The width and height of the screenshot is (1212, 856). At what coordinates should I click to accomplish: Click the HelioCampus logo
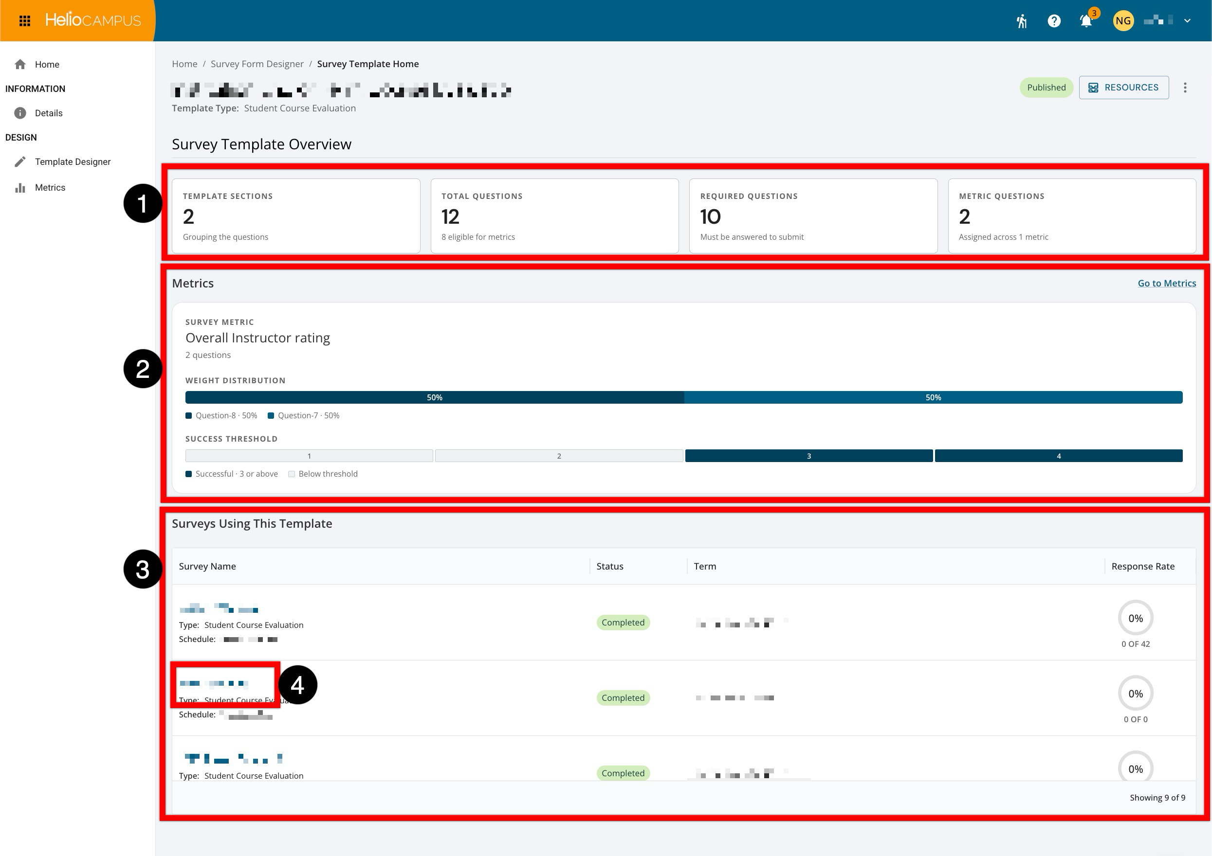click(93, 20)
